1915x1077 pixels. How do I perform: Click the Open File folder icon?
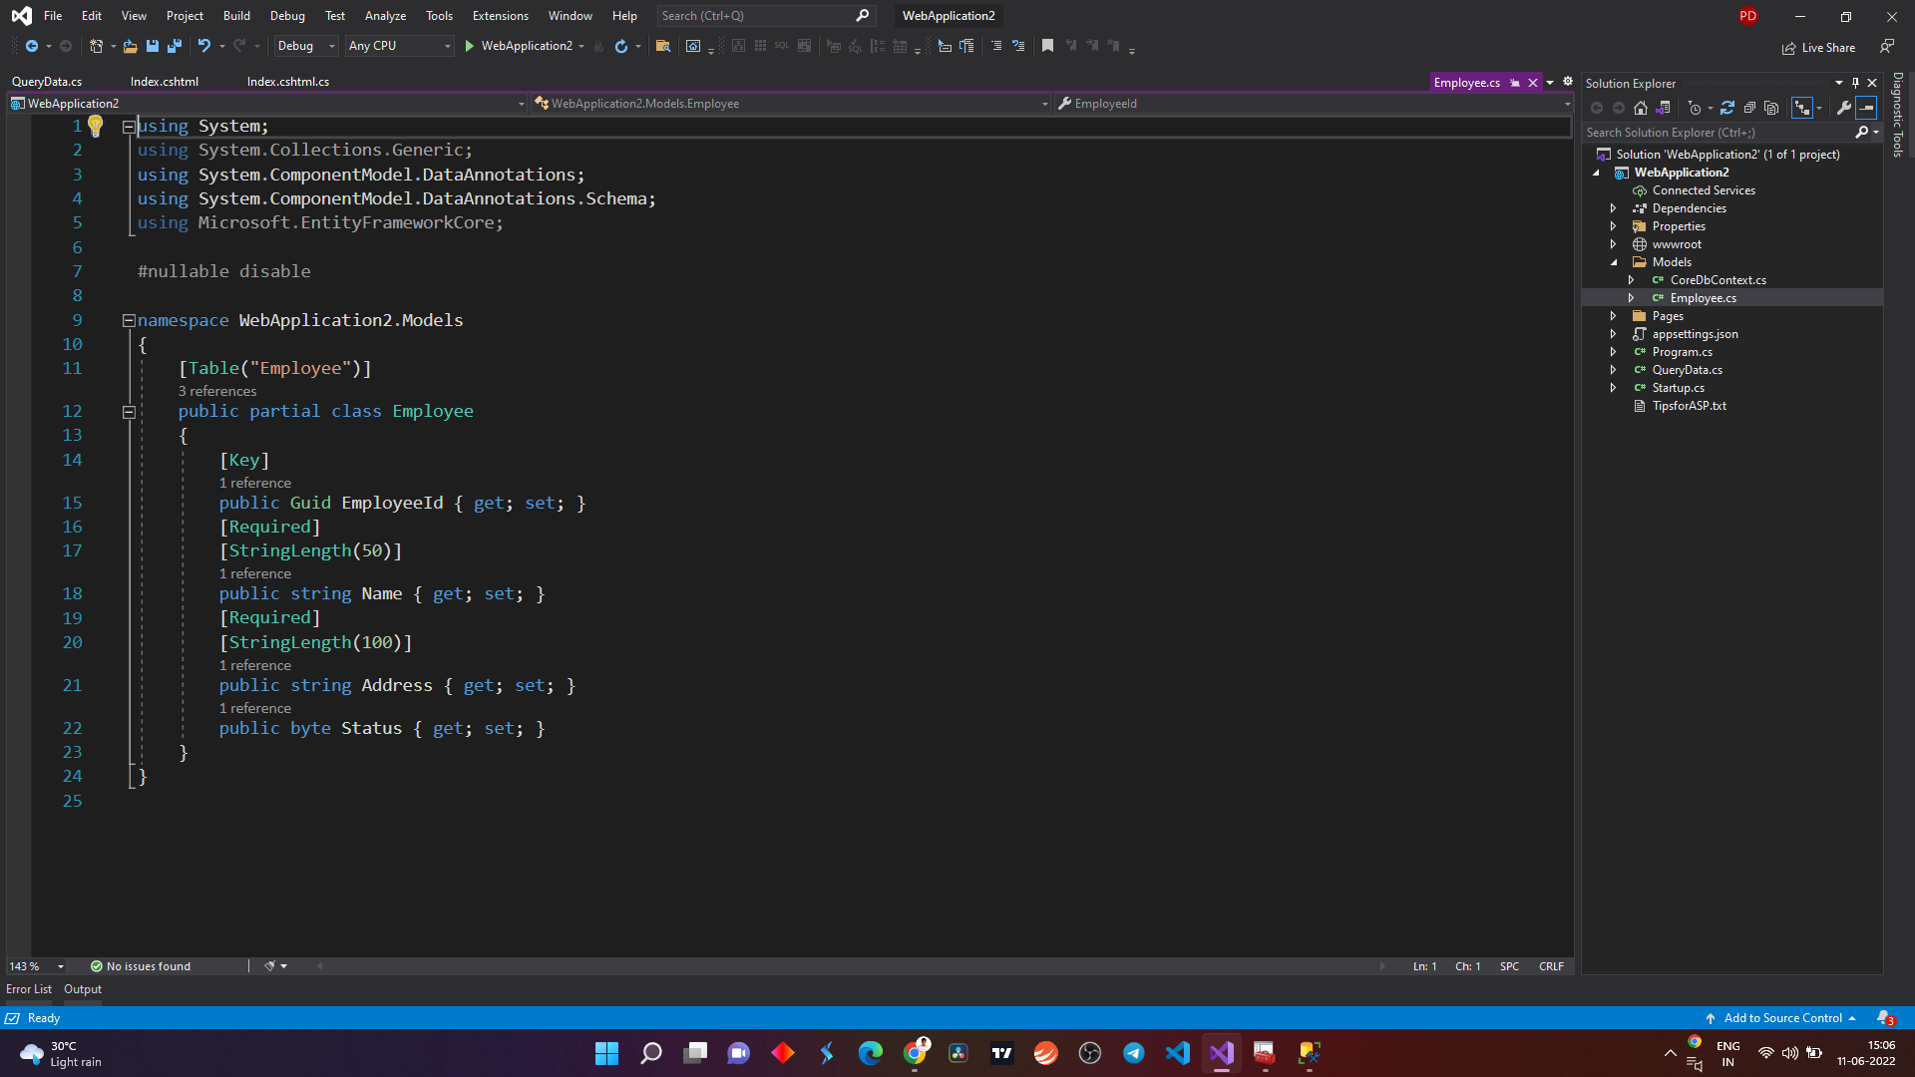[x=130, y=46]
